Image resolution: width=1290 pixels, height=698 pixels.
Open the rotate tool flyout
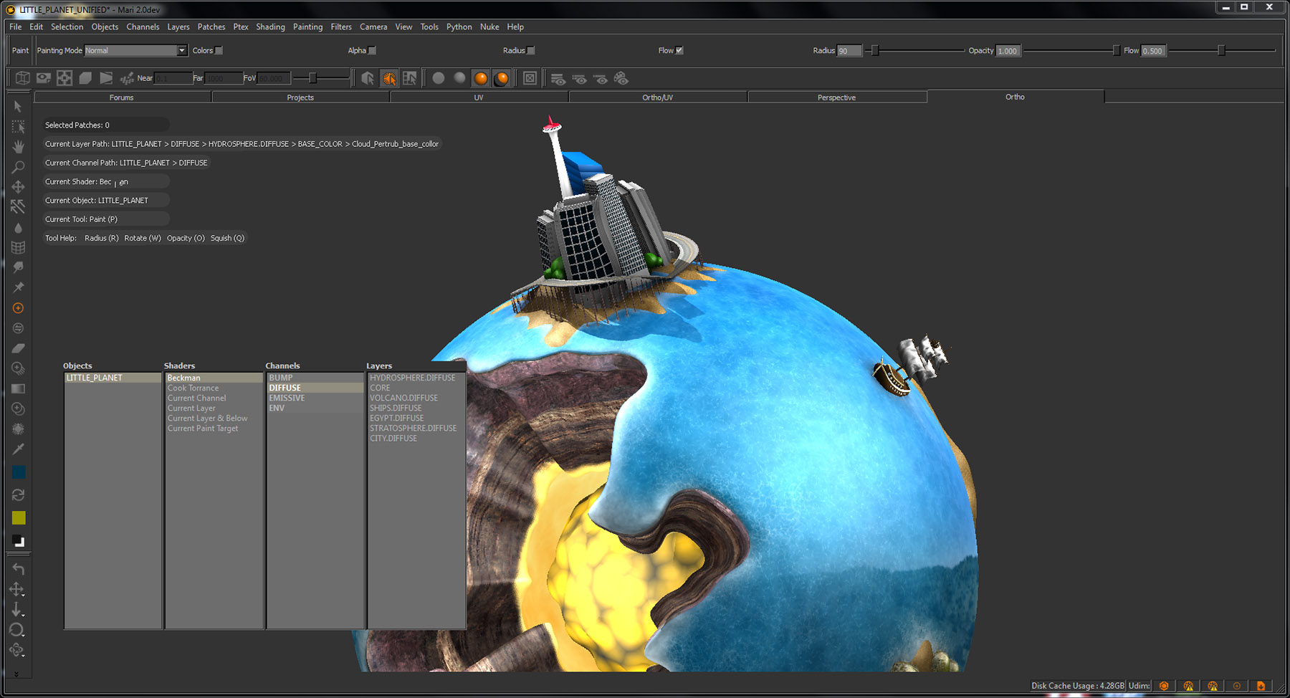18,630
